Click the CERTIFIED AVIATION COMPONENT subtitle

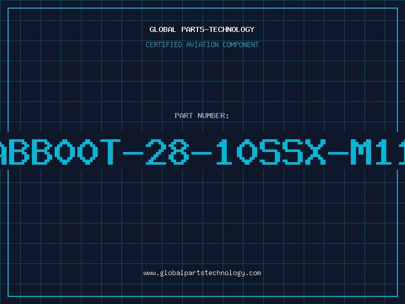tap(202, 45)
